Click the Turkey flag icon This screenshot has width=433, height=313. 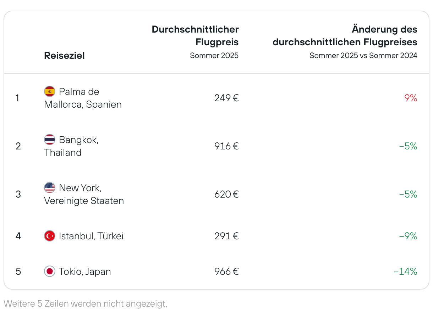pyautogui.click(x=50, y=236)
